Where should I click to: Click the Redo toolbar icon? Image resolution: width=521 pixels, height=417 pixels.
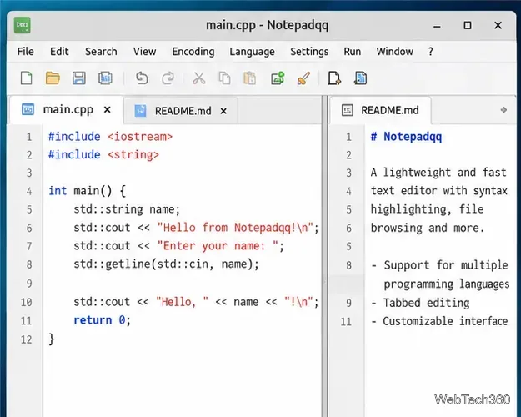(168, 78)
